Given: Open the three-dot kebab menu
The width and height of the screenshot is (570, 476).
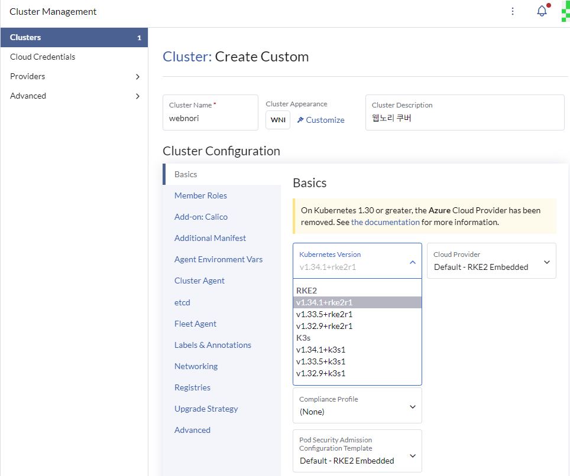Looking at the screenshot, I should (x=513, y=11).
